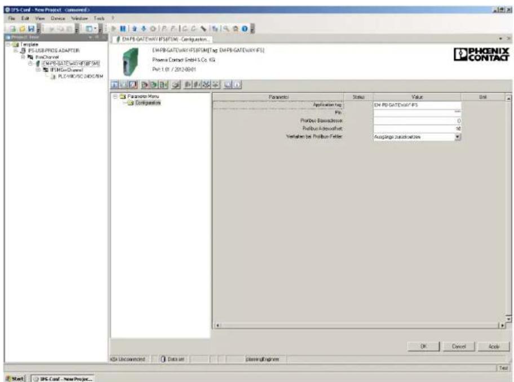The height and width of the screenshot is (382, 514).
Task: Select the EM-PB-GATEWAY-IFS Configuration tab
Action: pos(162,39)
